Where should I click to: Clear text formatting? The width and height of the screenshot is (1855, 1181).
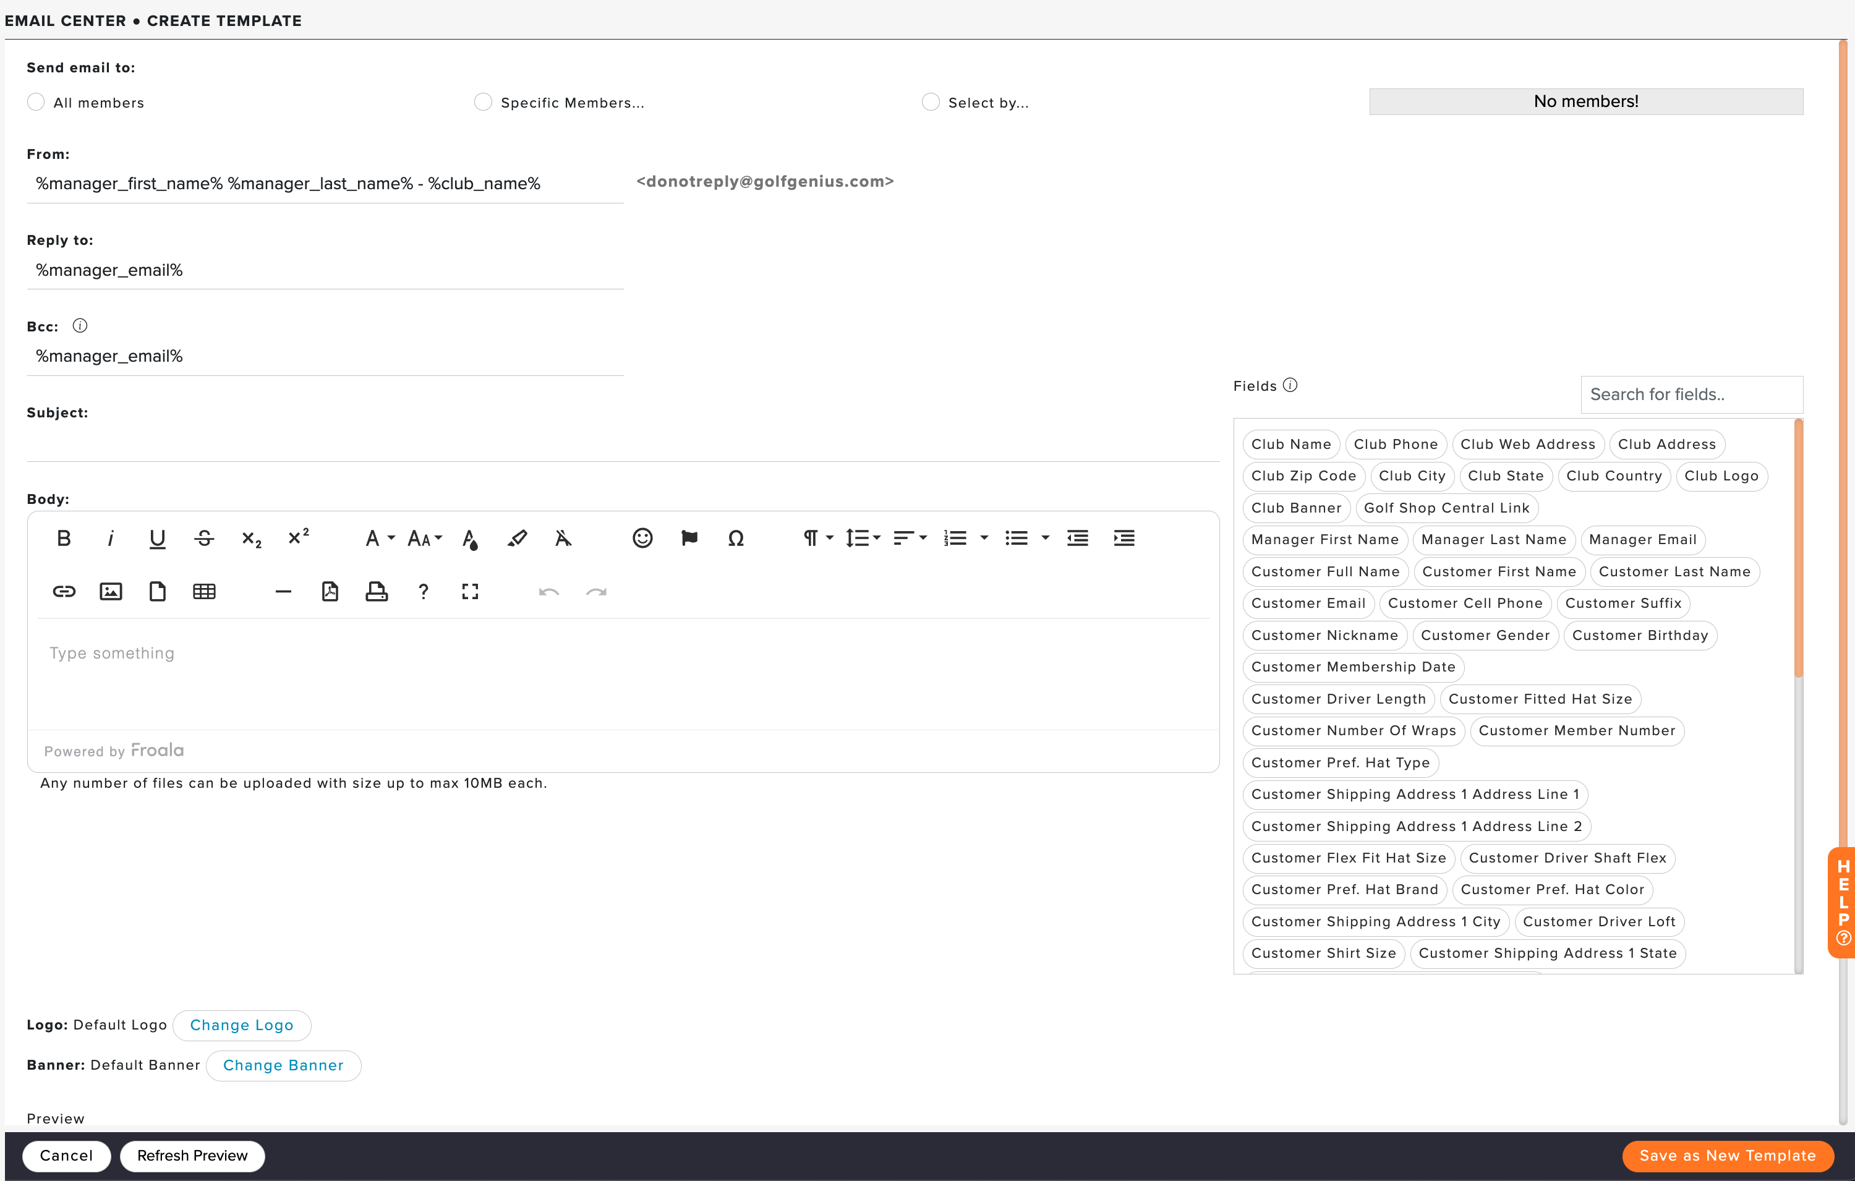pyautogui.click(x=563, y=539)
